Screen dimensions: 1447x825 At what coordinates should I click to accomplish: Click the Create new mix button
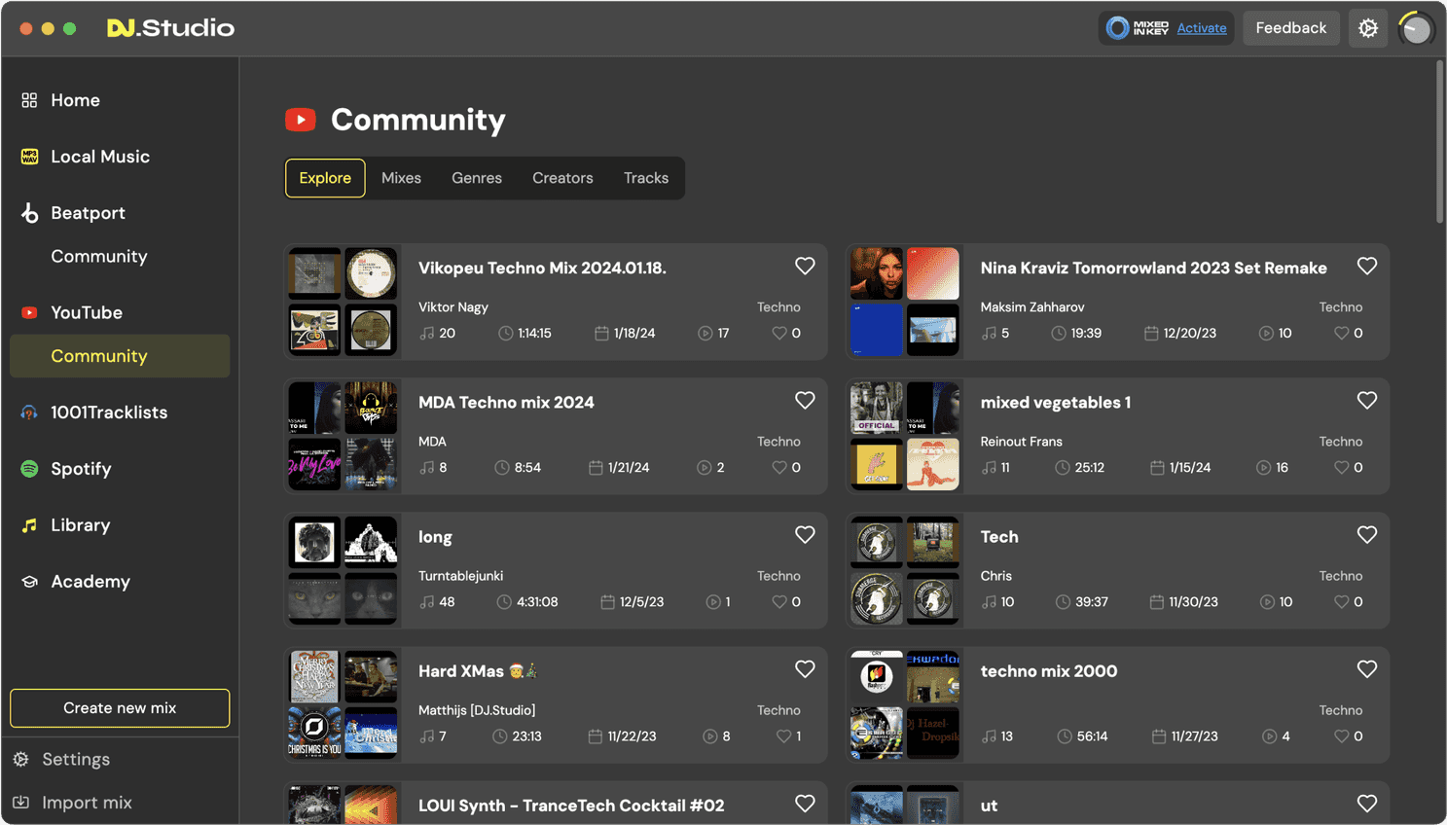pyautogui.click(x=120, y=708)
